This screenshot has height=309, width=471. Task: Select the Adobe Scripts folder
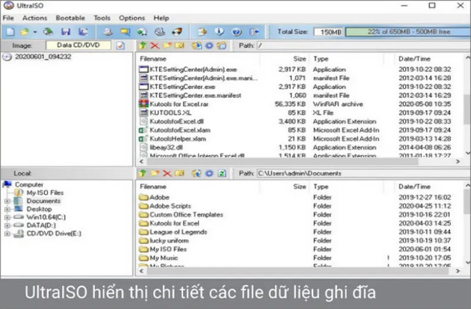pos(170,206)
